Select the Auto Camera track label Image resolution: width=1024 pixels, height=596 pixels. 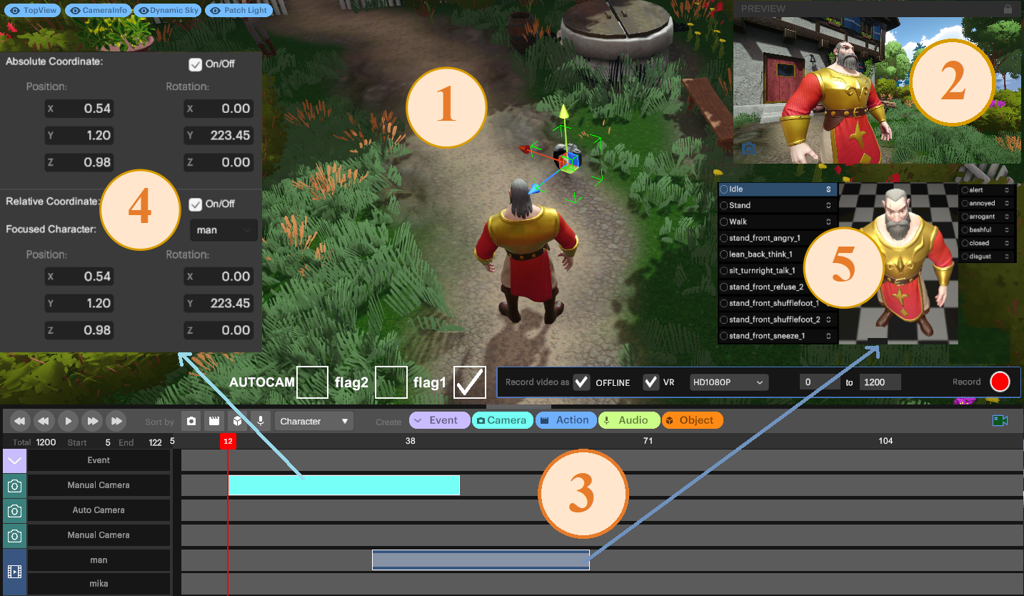pyautogui.click(x=99, y=510)
